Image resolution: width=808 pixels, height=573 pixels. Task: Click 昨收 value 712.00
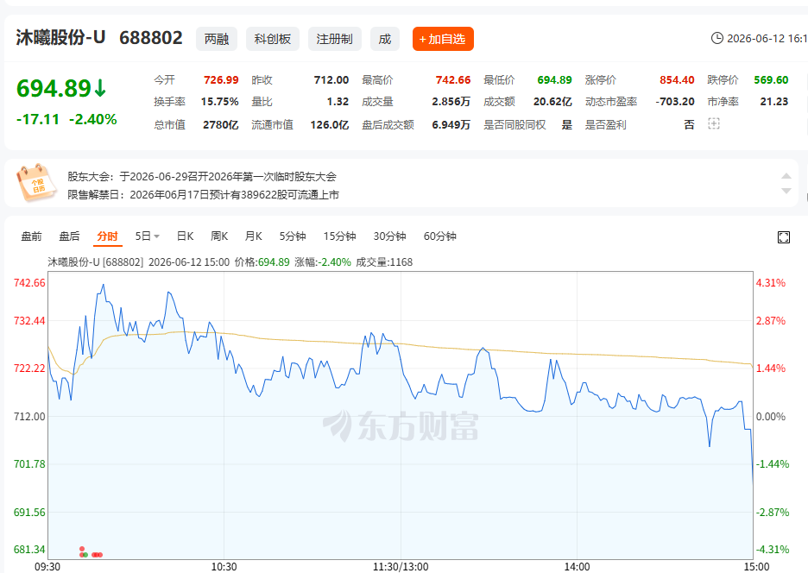[x=331, y=80]
